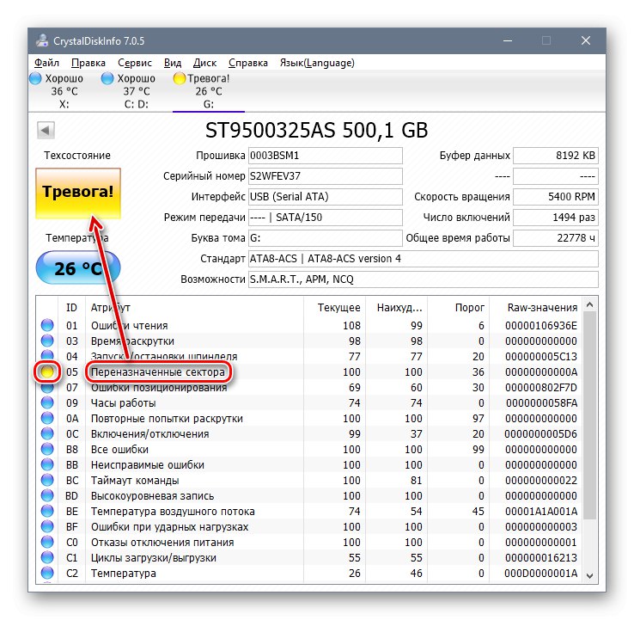
Task: Click blue status icon of attribute 01
Action: pos(47,325)
